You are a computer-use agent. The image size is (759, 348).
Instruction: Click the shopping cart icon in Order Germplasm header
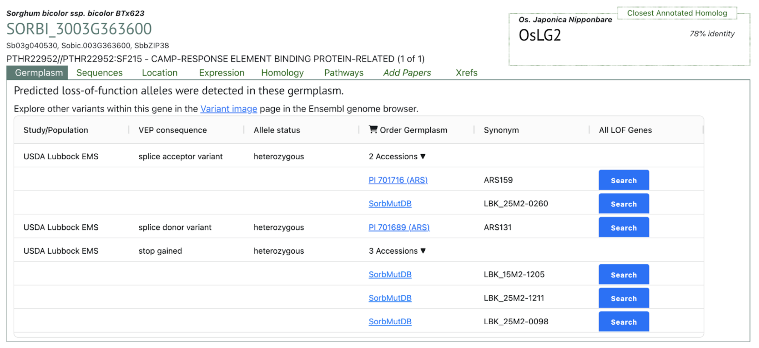[373, 129]
